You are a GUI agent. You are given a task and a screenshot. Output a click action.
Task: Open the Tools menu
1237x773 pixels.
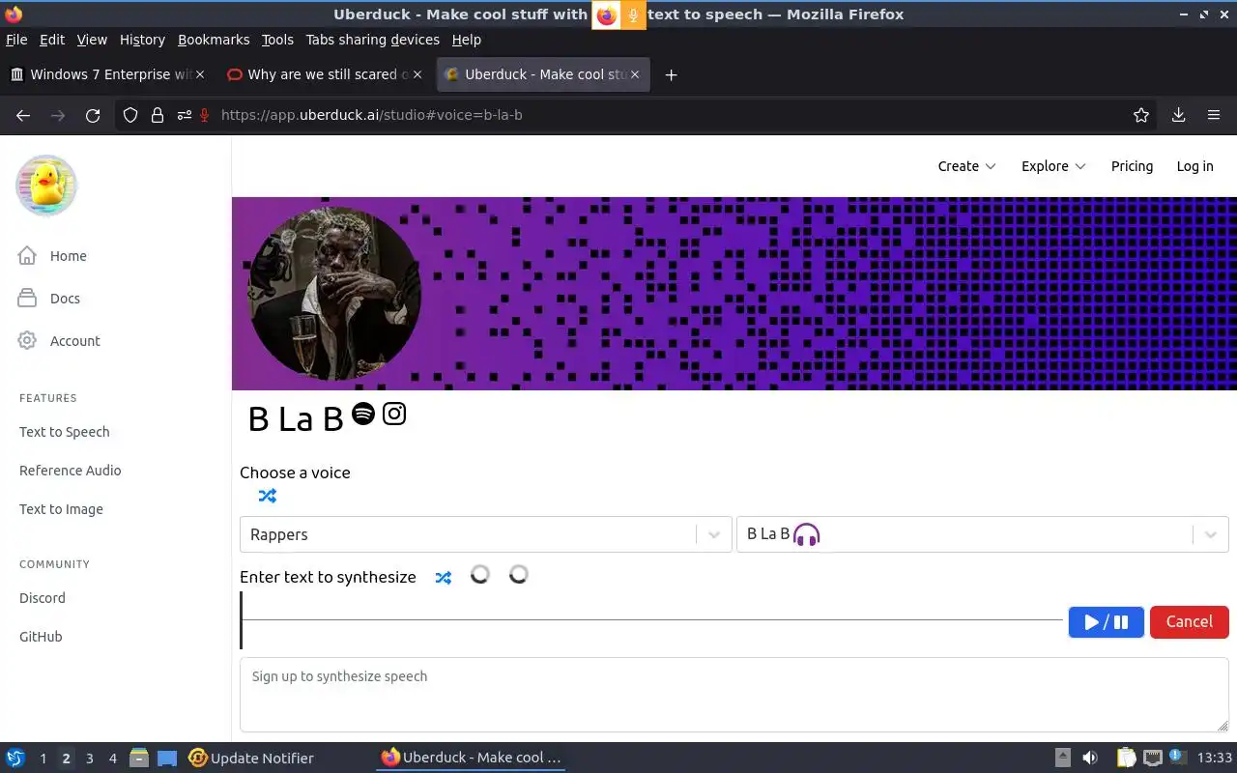click(x=277, y=40)
